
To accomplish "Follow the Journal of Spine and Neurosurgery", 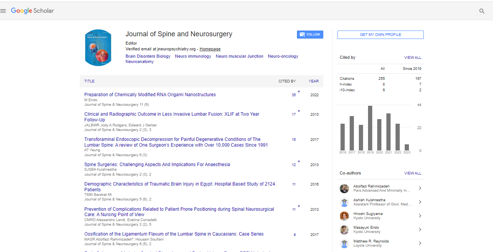I will (x=310, y=34).
